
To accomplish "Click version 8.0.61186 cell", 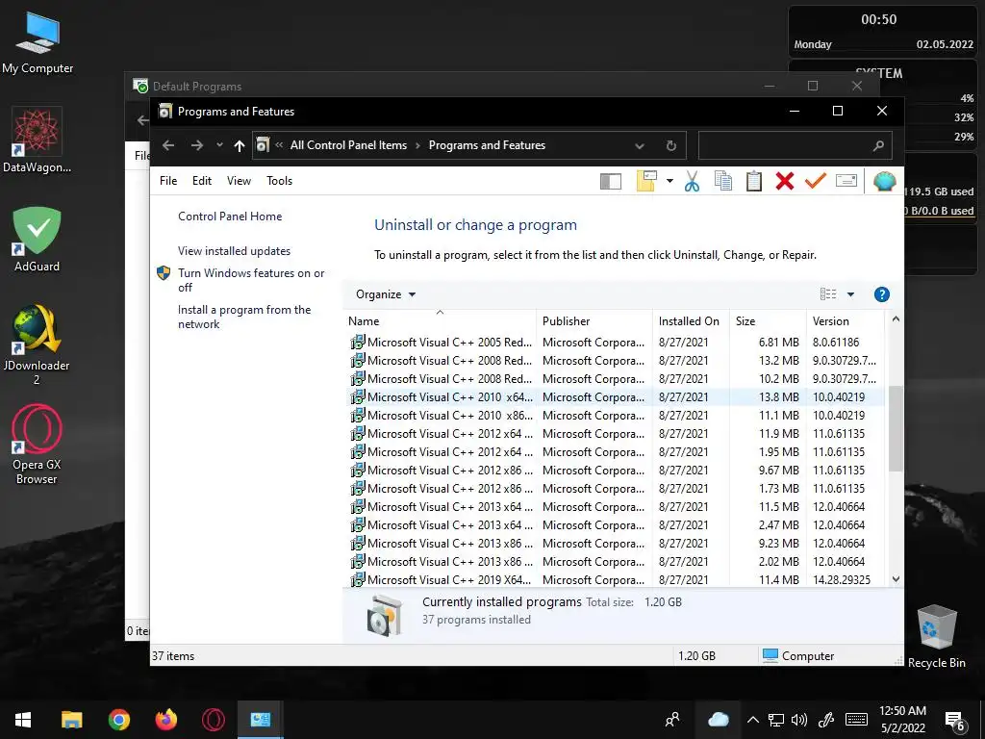I will click(x=836, y=343).
